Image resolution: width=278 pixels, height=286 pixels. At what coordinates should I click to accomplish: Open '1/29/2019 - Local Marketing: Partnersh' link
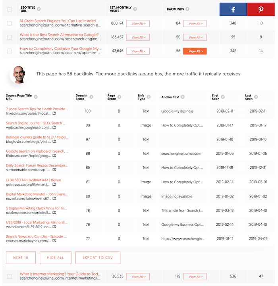(x=37, y=223)
